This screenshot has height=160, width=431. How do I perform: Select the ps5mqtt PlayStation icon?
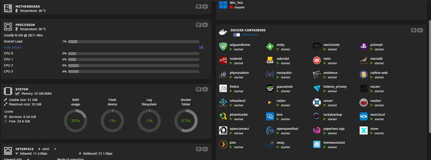364,47
